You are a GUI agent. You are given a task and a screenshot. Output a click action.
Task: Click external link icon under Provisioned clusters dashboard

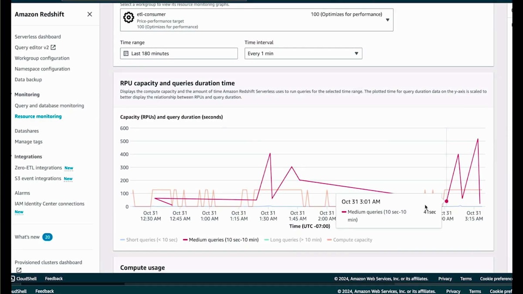pos(19,270)
